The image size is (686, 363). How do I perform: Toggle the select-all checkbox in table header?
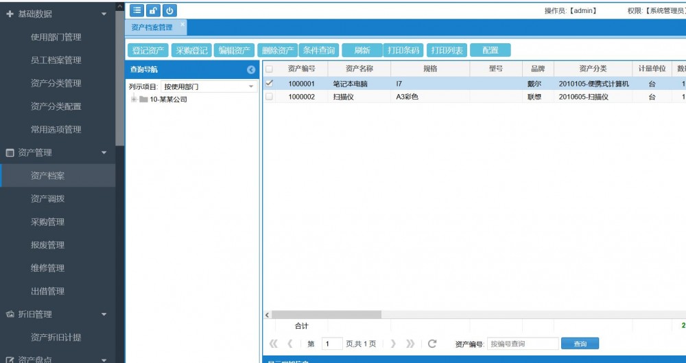point(269,69)
